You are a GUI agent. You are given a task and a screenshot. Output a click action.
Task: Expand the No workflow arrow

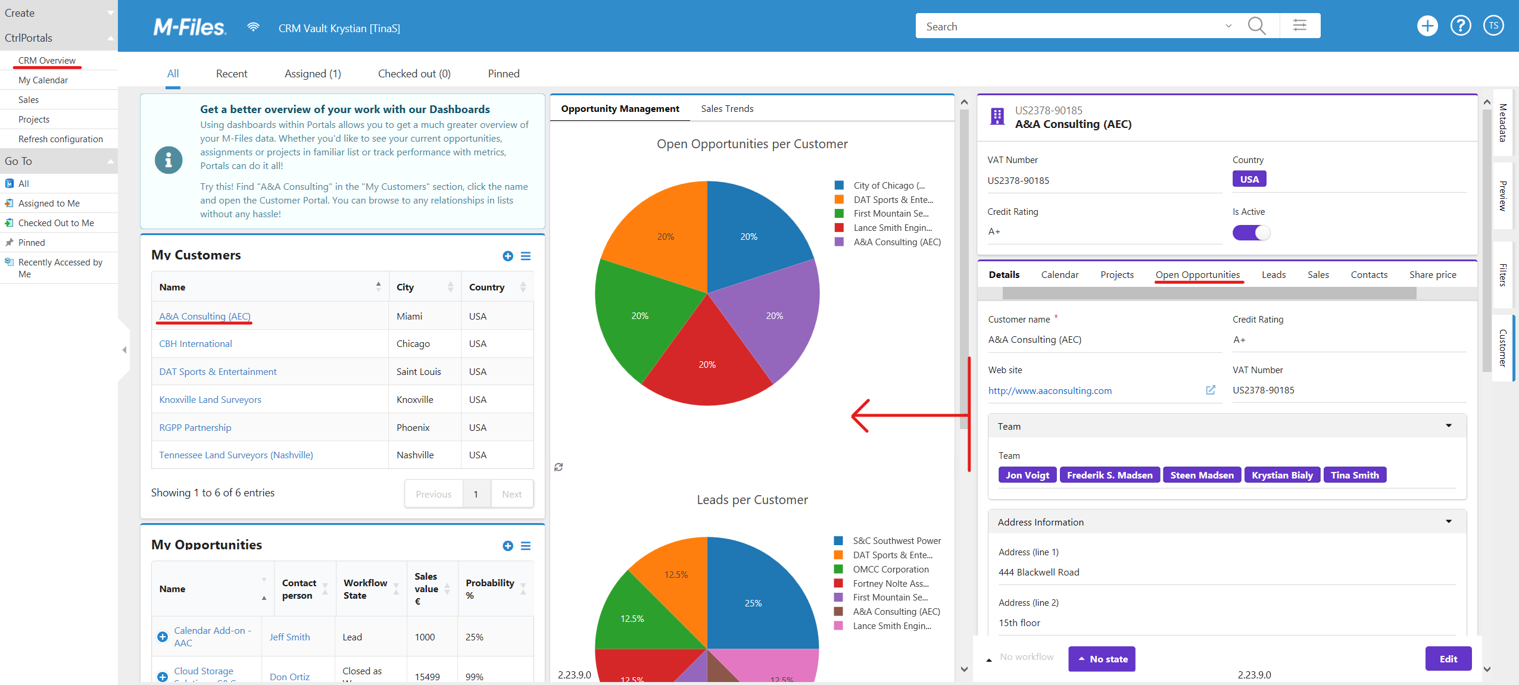[989, 660]
